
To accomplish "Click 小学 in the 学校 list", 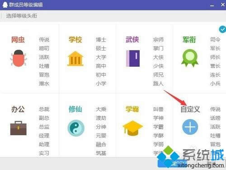I will point(101,83).
